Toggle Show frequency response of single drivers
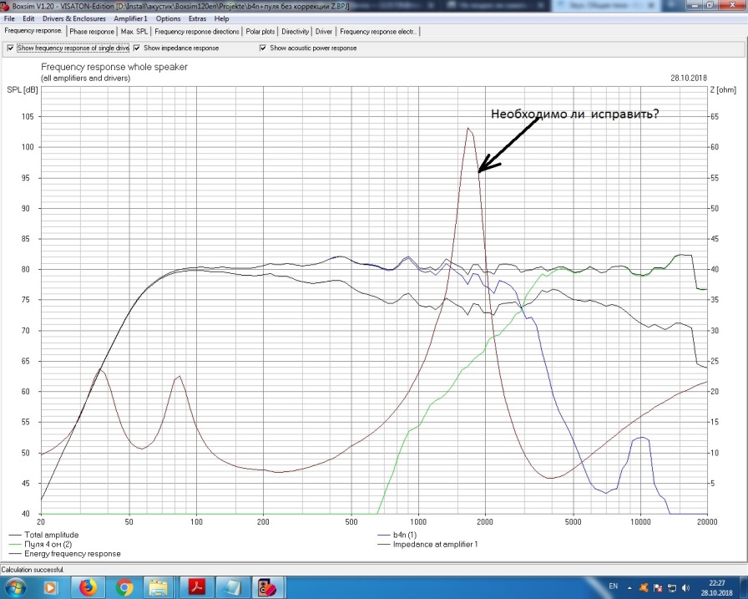Screen dimensions: 748x599 (x=10, y=48)
